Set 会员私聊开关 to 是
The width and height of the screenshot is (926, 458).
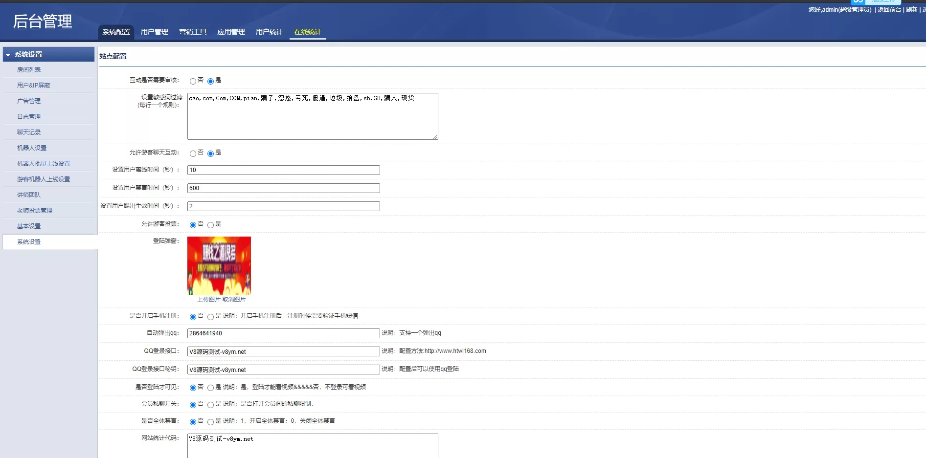210,405
